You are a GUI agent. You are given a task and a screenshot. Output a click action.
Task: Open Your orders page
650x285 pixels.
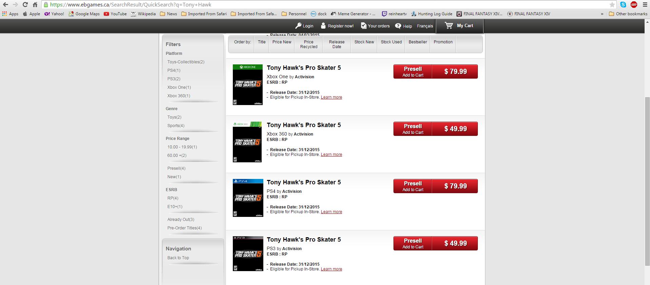[x=375, y=26]
